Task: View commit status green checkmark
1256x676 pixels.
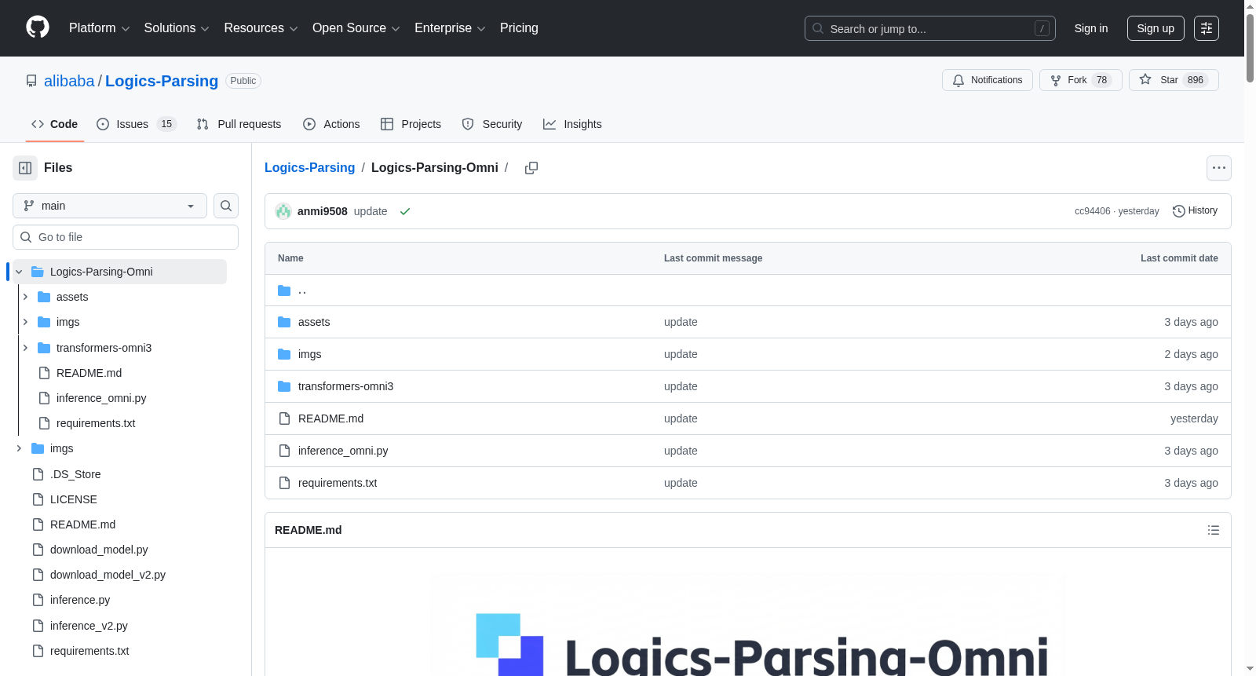Action: 405,211
